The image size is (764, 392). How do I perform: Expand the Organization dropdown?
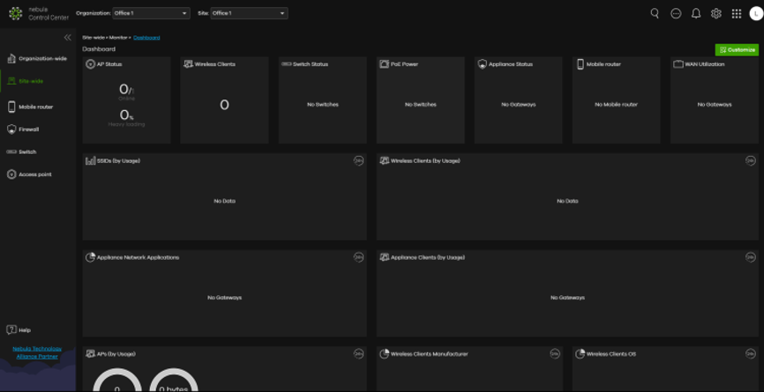(x=151, y=13)
